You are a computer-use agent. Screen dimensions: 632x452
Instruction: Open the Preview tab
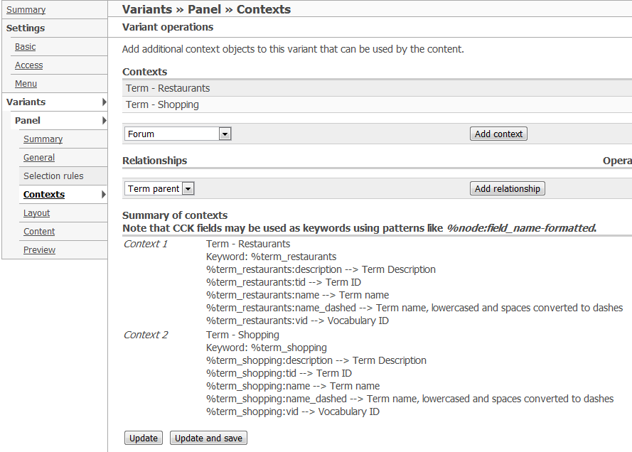point(39,250)
